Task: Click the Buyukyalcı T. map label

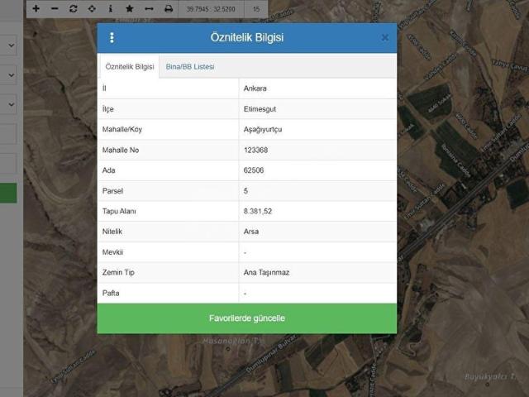Action: (x=490, y=377)
